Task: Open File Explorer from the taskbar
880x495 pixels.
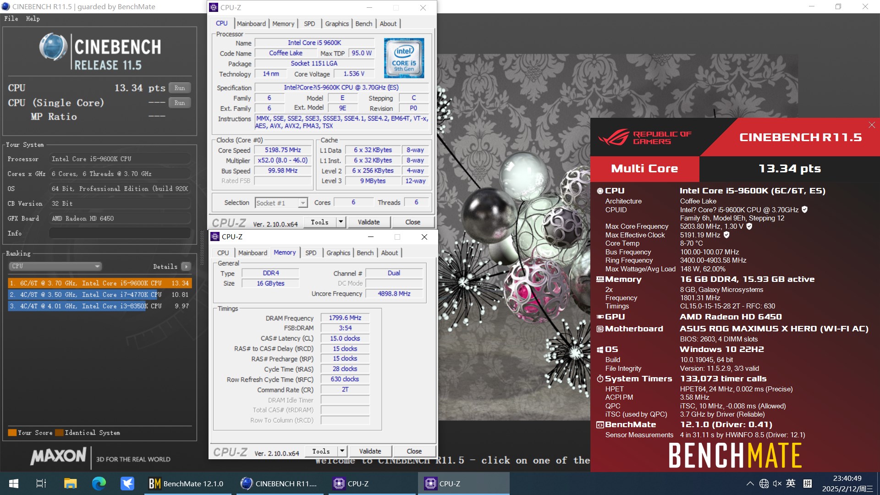Action: pos(70,484)
